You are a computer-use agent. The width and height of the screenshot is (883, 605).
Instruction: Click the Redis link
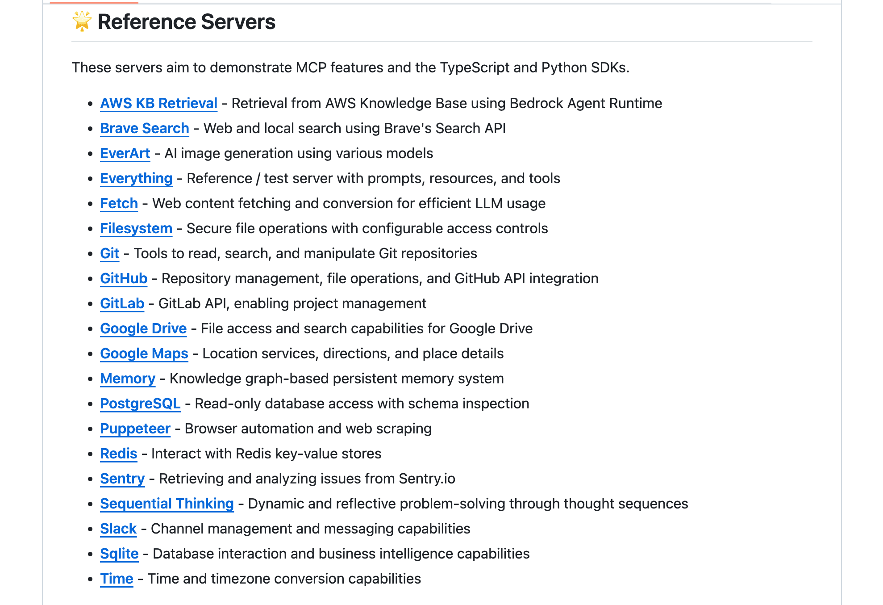[x=118, y=454]
